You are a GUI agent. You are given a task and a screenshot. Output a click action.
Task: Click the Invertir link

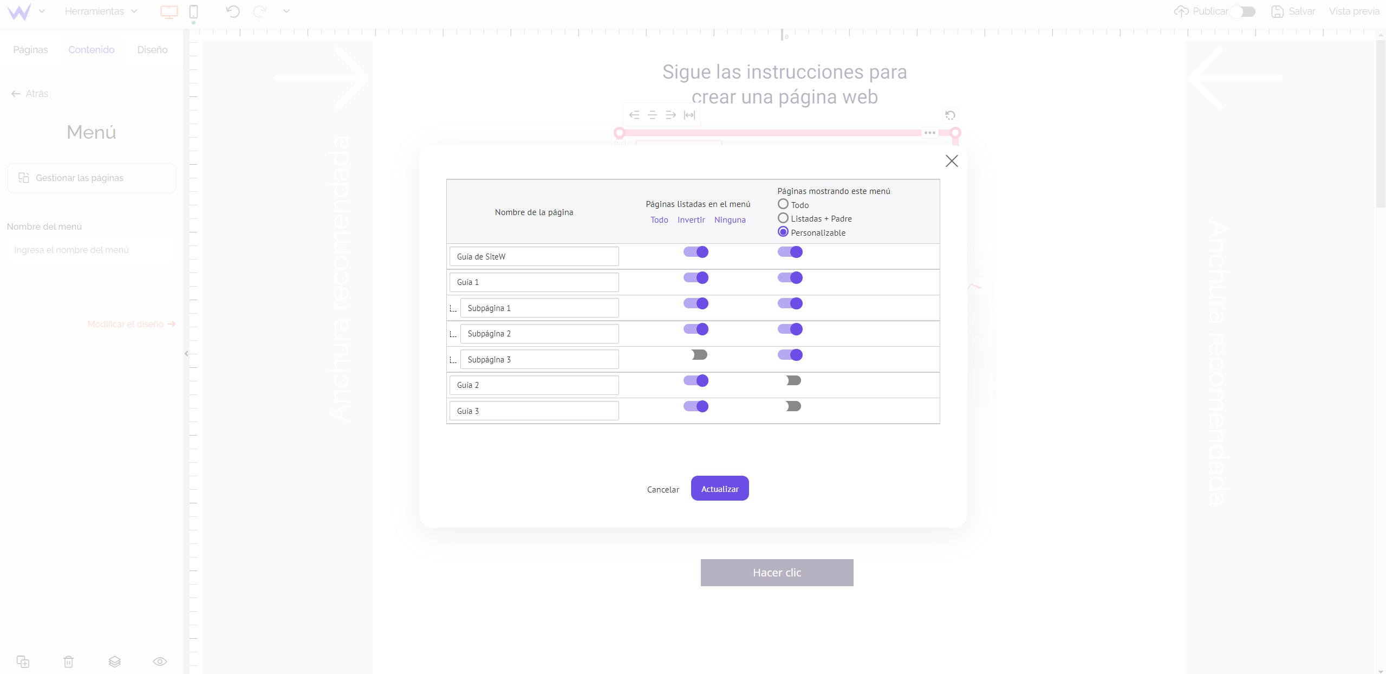tap(691, 219)
